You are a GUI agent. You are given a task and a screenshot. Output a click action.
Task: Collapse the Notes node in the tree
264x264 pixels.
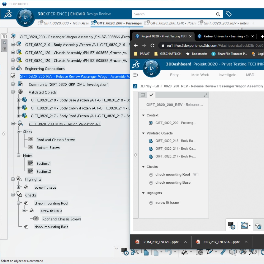[x=18, y=155]
